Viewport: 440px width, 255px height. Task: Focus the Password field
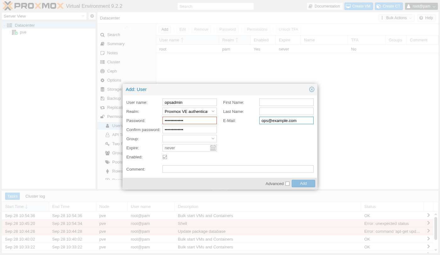190,120
